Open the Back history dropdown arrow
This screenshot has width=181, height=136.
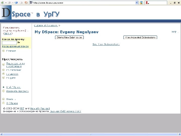click(x=6, y=3)
